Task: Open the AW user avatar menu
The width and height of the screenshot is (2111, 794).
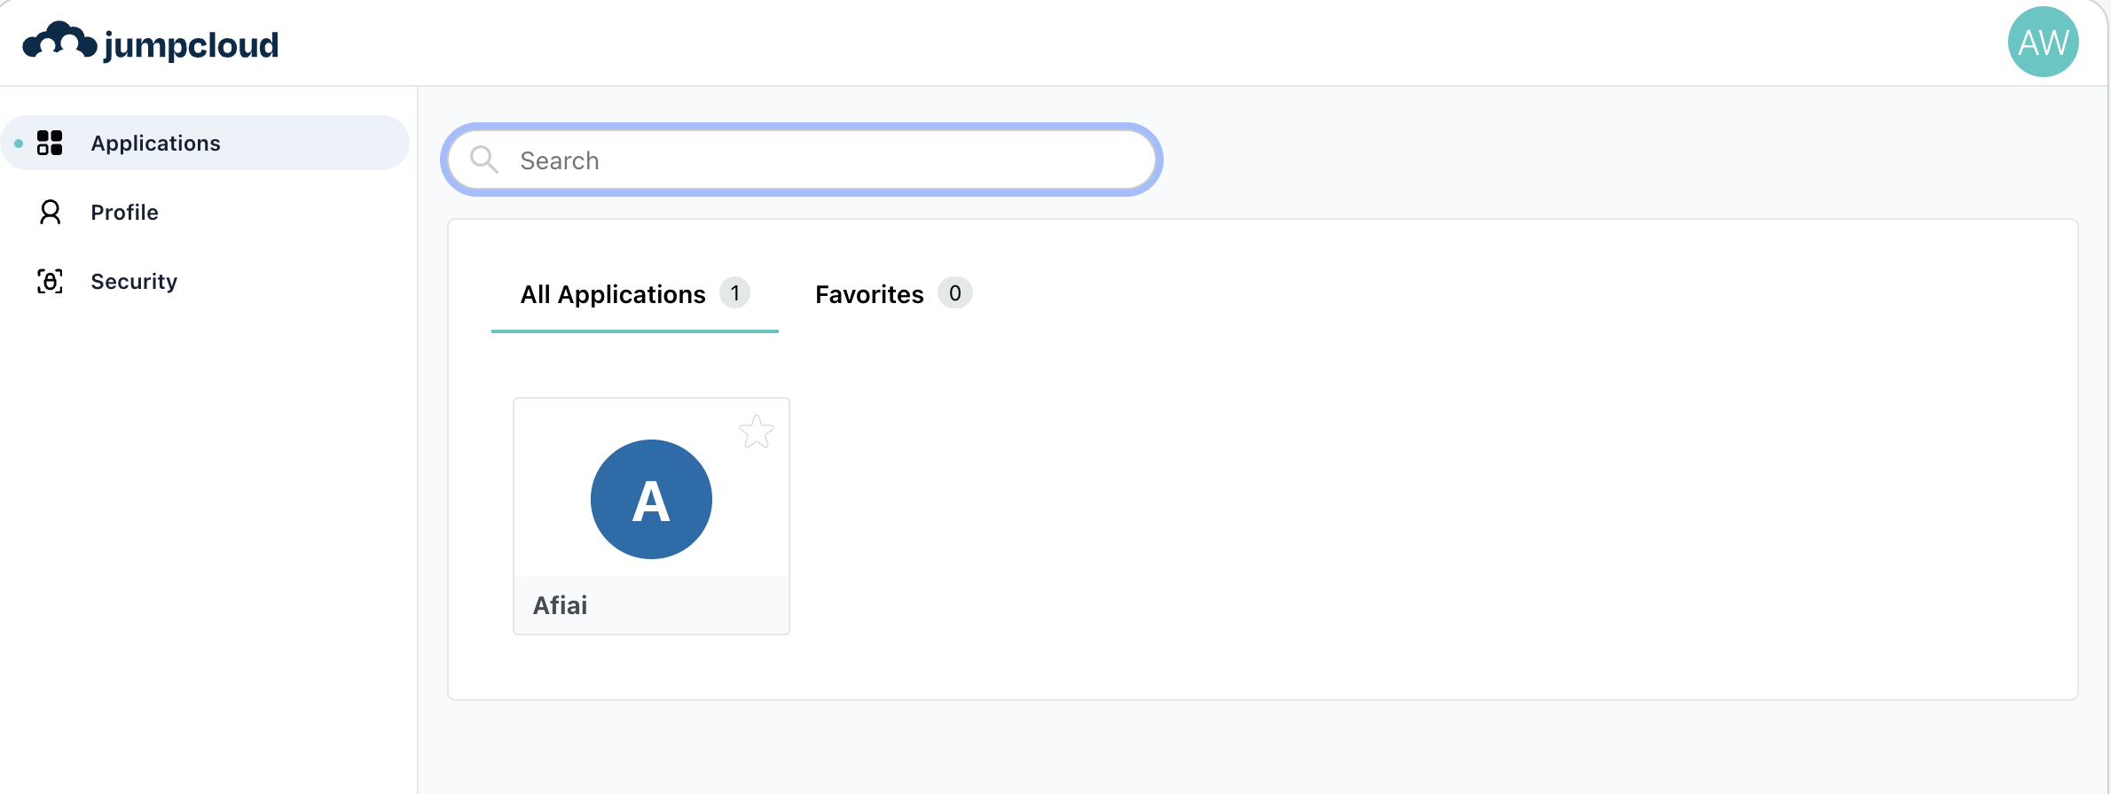Action: coord(2043,42)
